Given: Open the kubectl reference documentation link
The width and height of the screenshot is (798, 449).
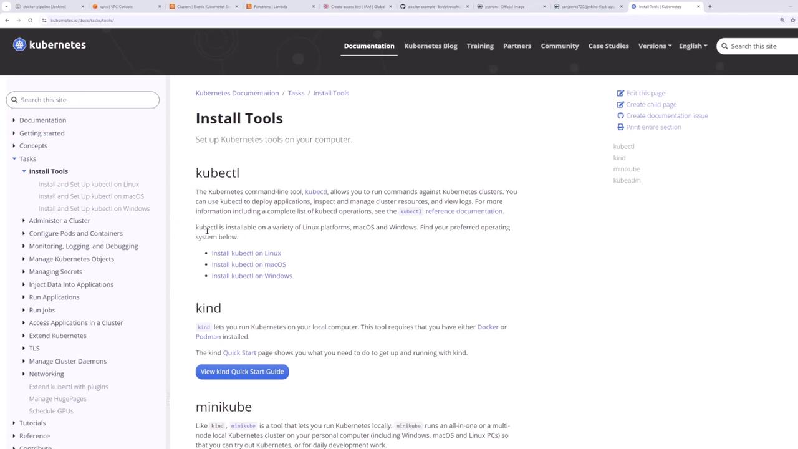Looking at the screenshot, I should pyautogui.click(x=451, y=211).
